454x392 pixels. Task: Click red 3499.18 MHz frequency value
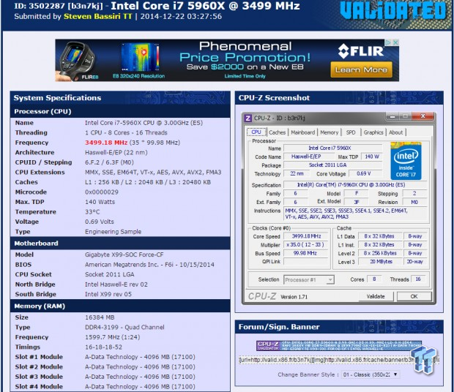click(x=106, y=143)
